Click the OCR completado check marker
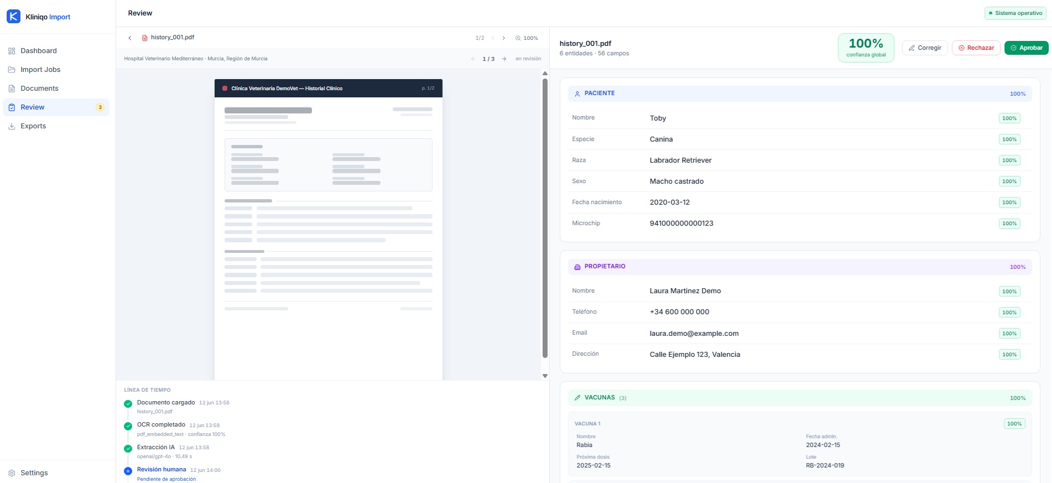Screen dimensions: 1052x483 [x=128, y=426]
